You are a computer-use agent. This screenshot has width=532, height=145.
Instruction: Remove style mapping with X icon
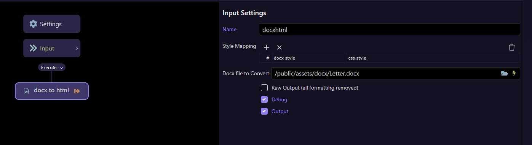[279, 47]
